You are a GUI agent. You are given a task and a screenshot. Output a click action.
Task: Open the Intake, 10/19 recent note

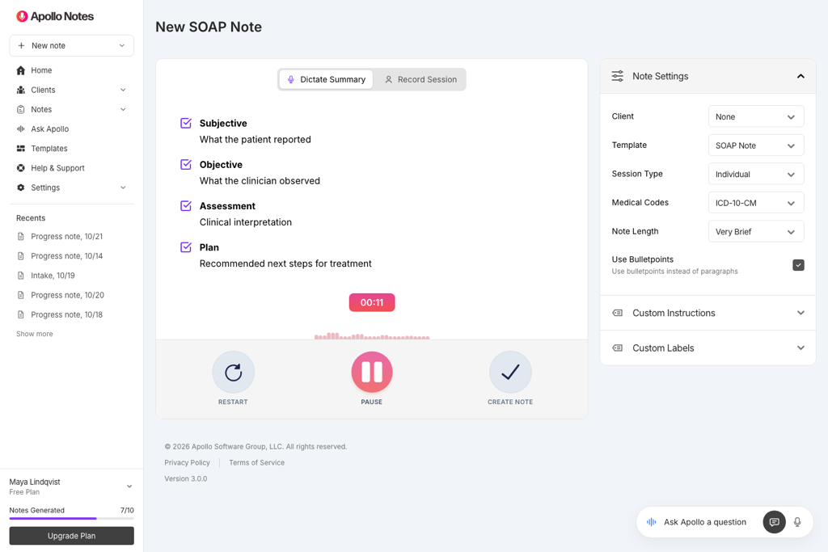pos(53,276)
